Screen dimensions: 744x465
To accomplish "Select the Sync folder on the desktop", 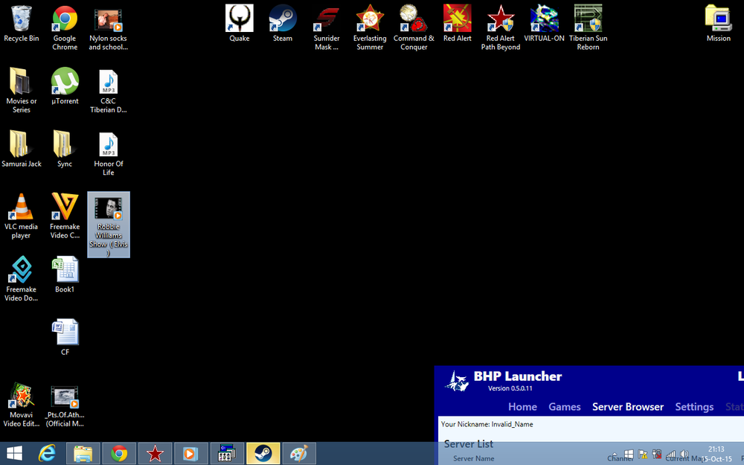I will click(65, 149).
